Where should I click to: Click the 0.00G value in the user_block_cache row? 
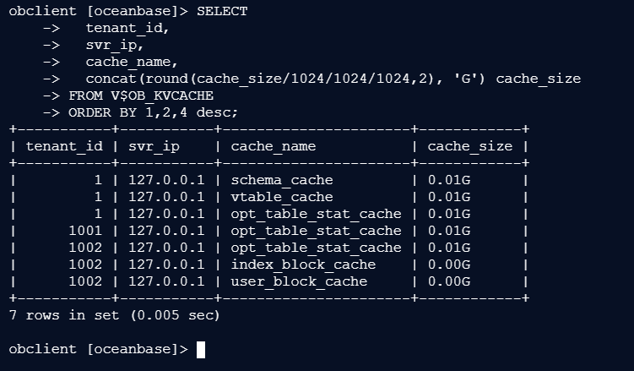pos(449,281)
